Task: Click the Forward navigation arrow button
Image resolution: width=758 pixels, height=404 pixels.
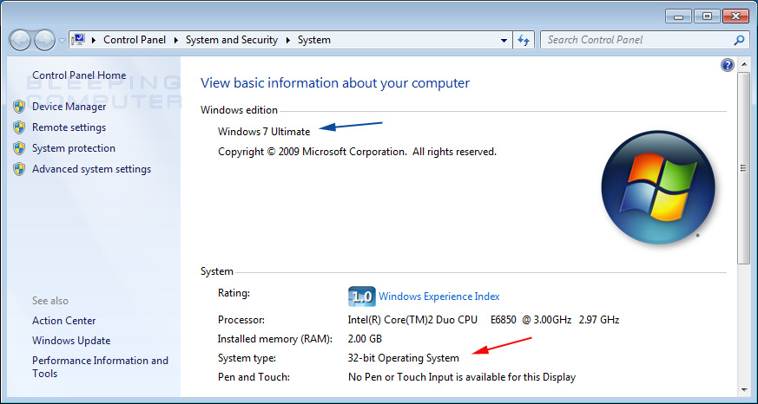Action: [45, 41]
